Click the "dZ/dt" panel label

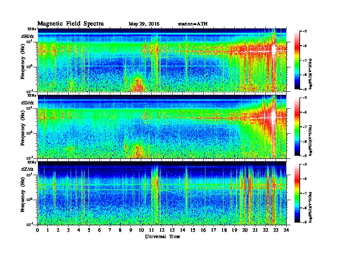[28, 169]
